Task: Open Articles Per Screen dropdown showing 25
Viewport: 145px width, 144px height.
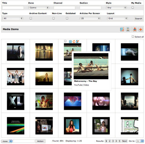Action: coord(90,18)
